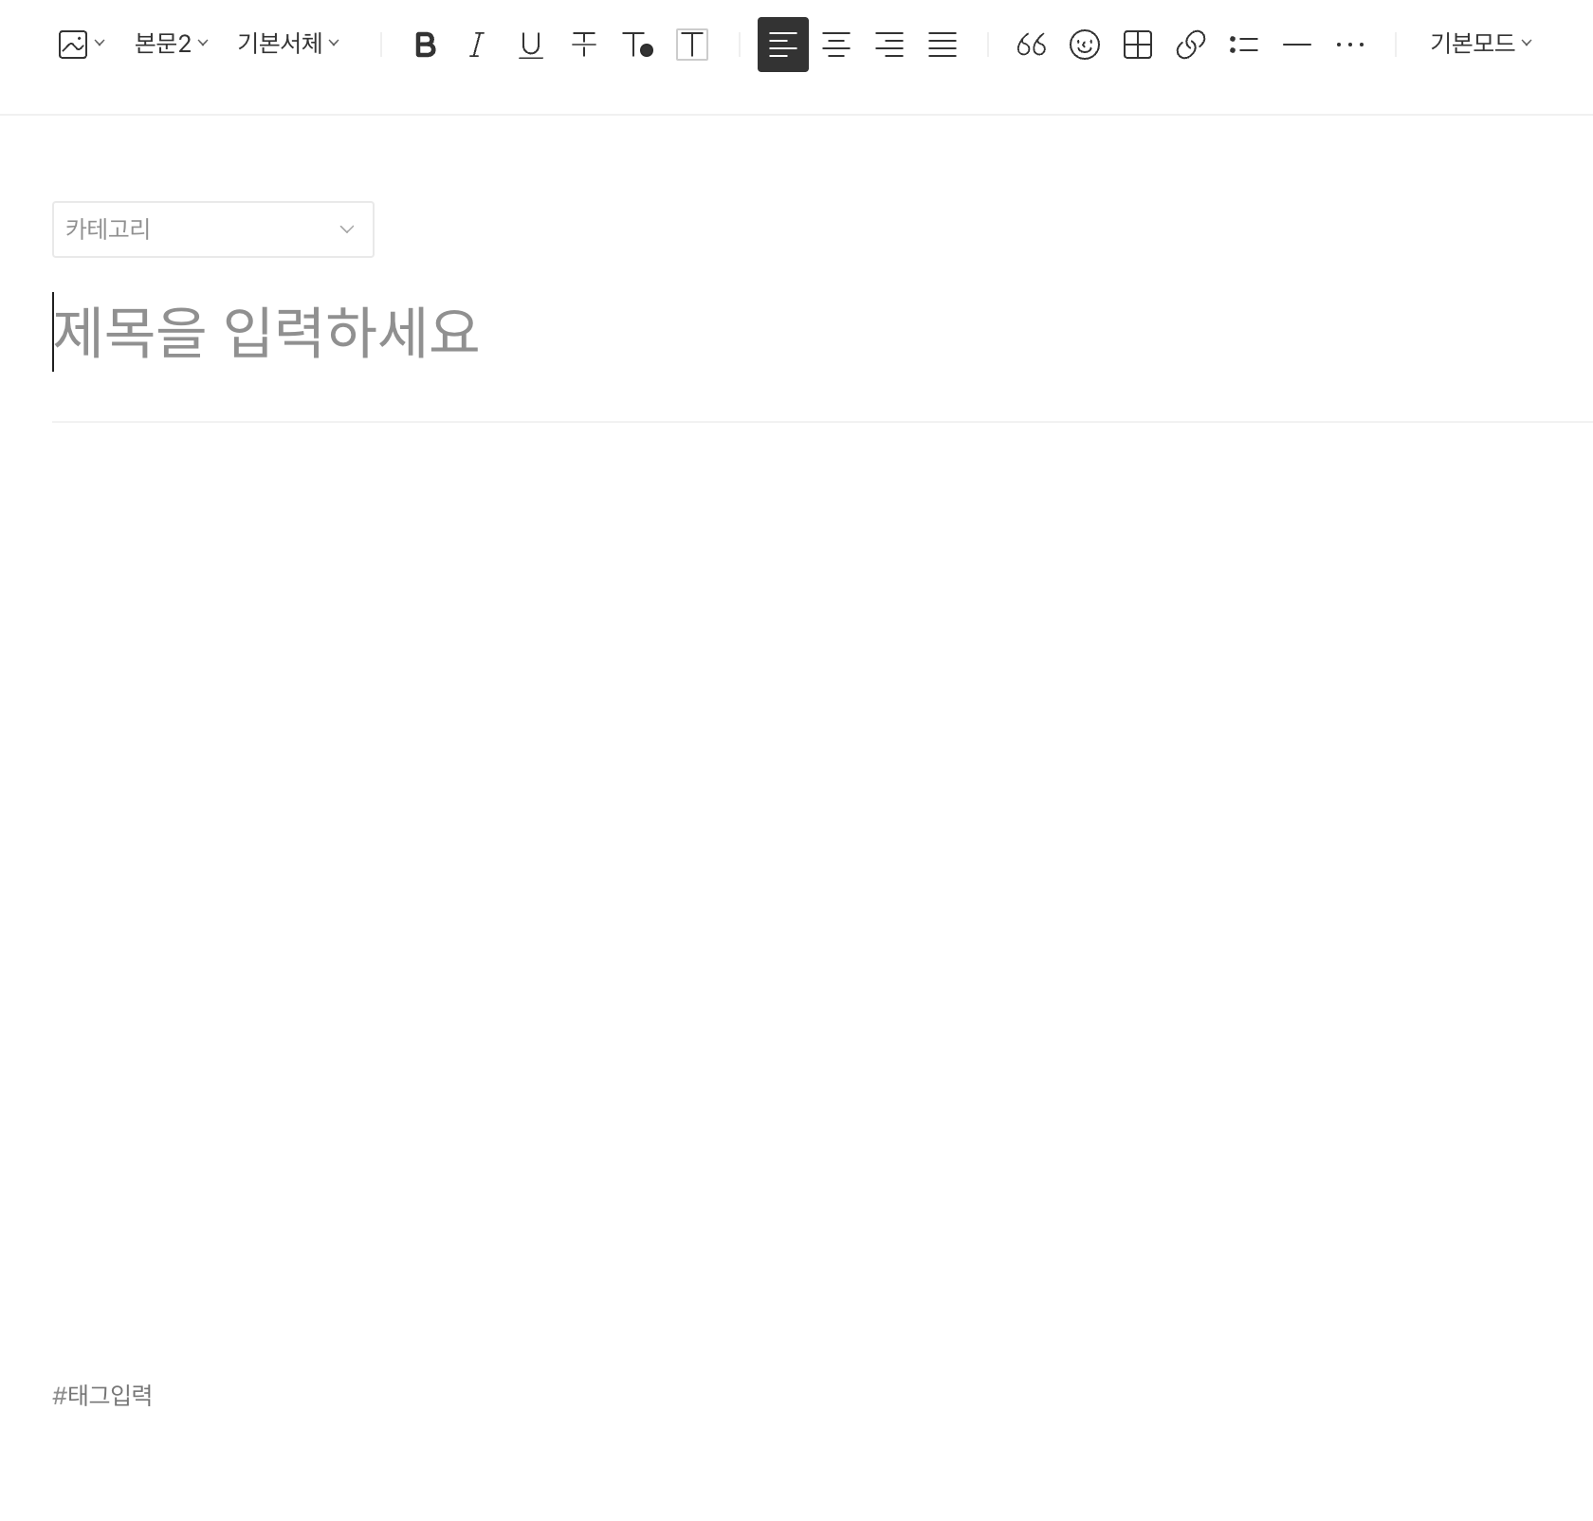Expand the 카테고리 category selector

point(213,229)
